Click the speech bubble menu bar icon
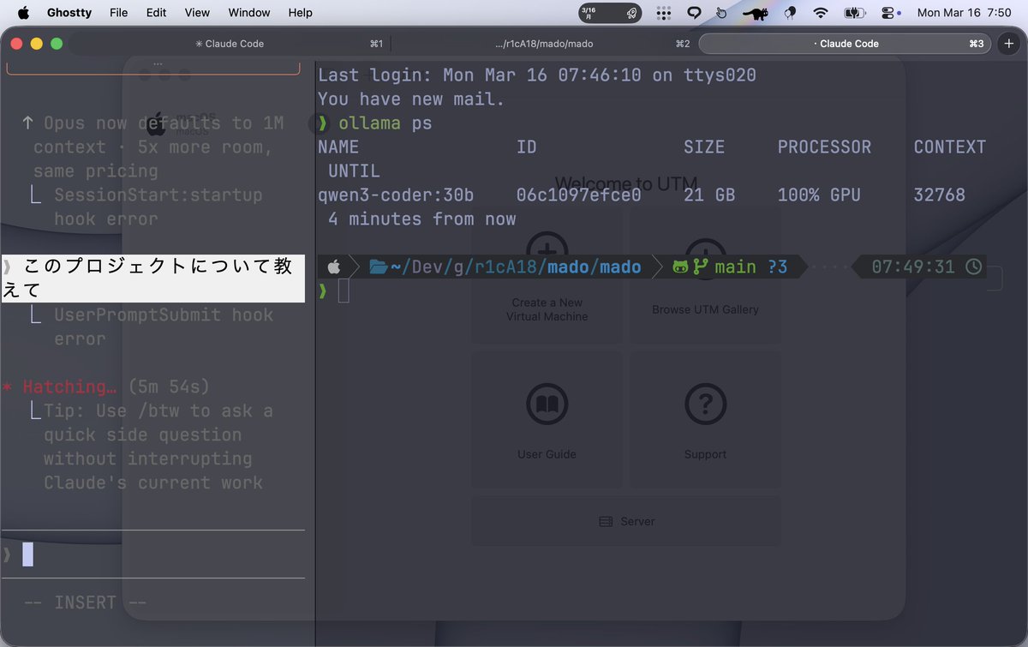This screenshot has height=647, width=1028. (x=695, y=13)
